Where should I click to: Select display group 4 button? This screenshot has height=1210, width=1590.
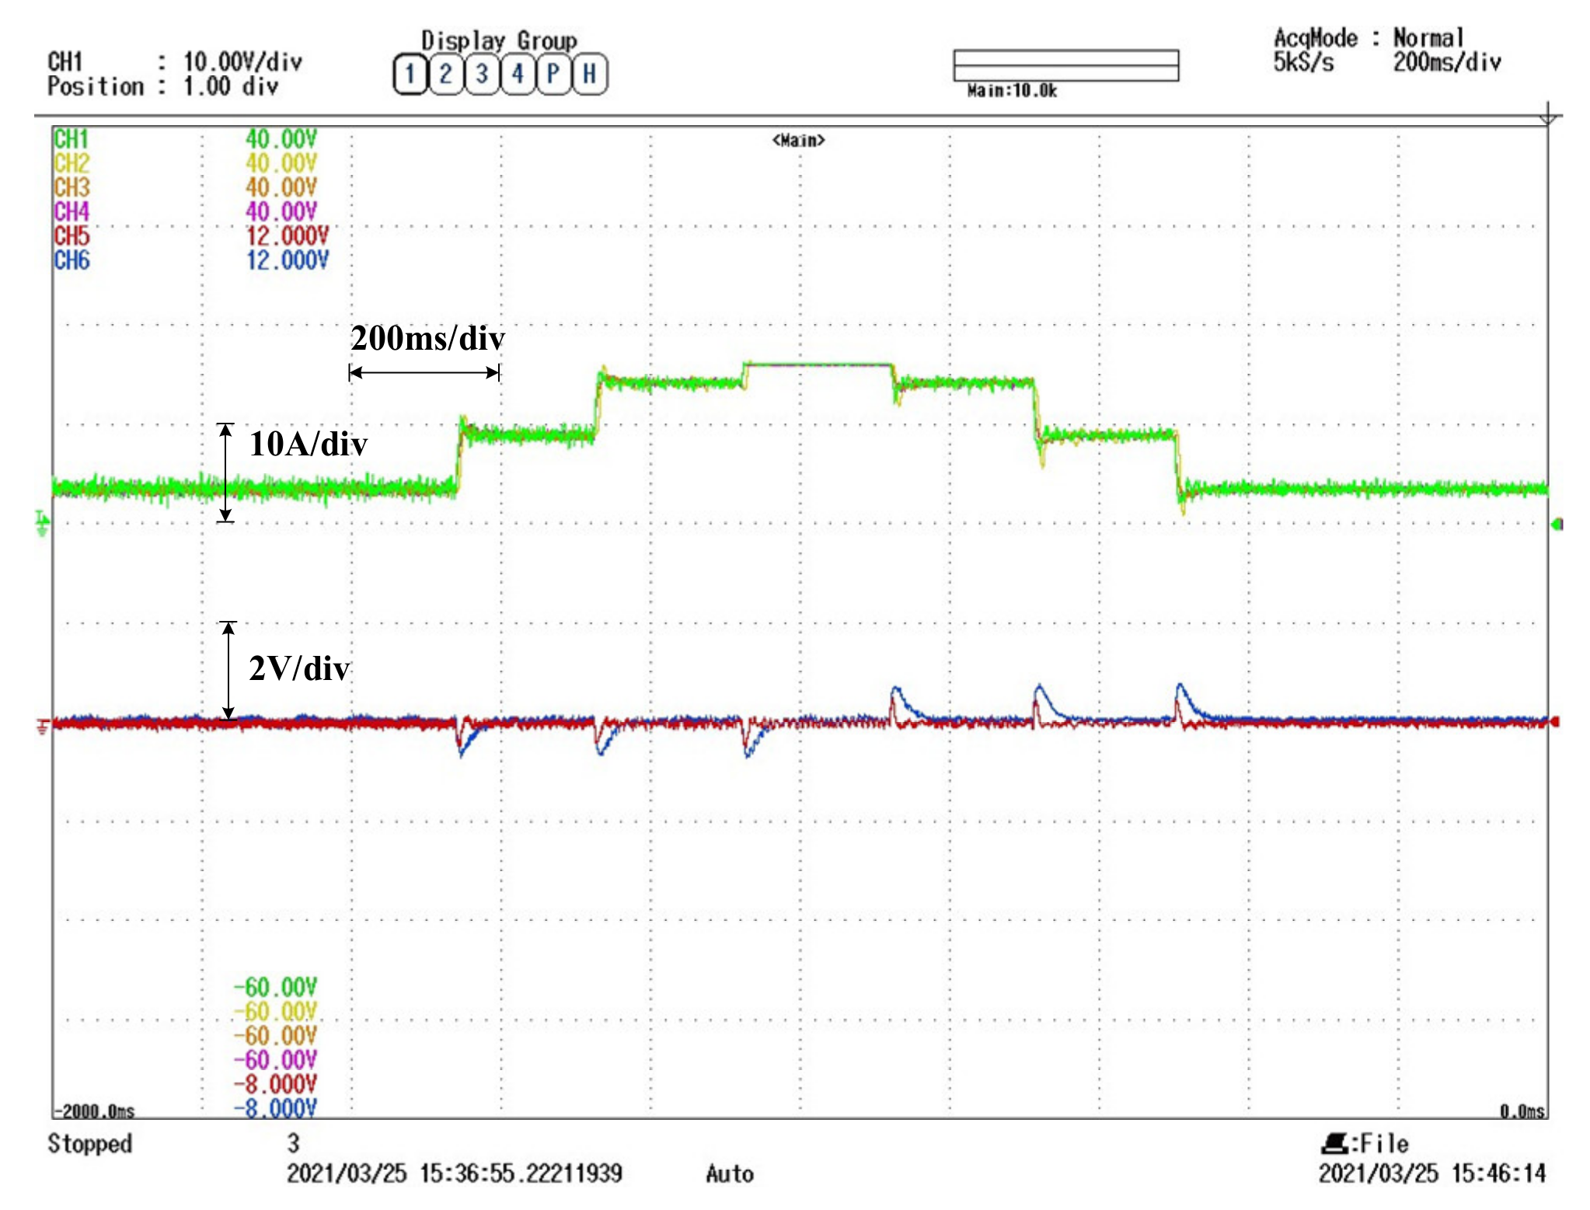[518, 75]
